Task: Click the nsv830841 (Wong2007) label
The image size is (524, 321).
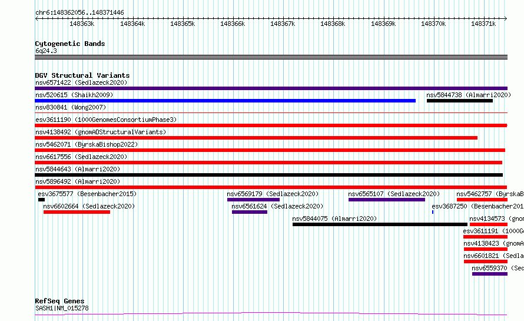Action: [x=71, y=107]
